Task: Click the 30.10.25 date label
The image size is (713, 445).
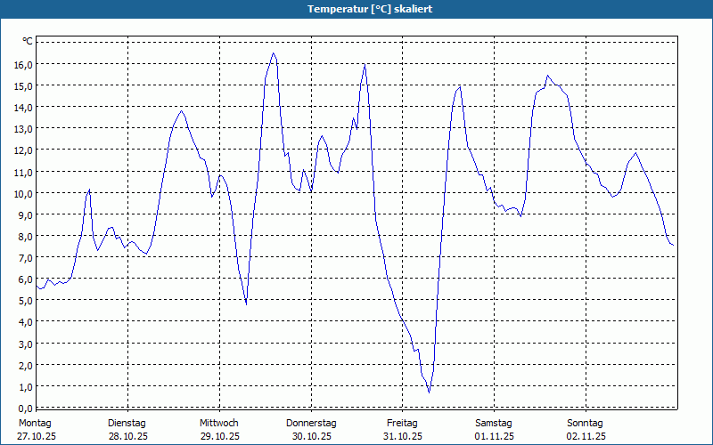Action: 311,436
